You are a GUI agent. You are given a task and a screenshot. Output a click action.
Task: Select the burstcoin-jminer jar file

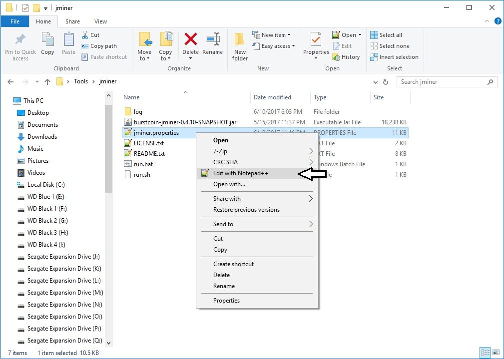click(185, 122)
